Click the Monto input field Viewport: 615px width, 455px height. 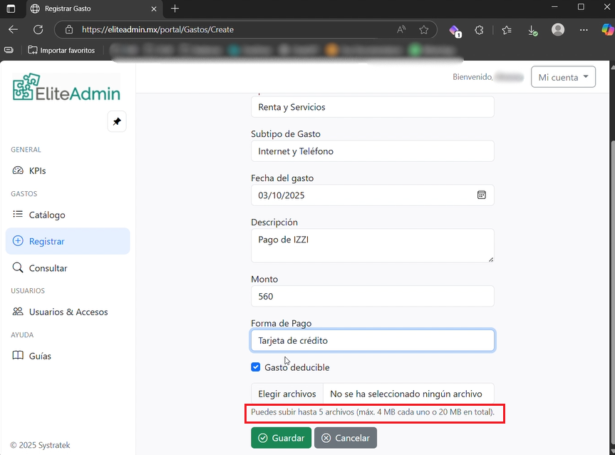pos(372,296)
